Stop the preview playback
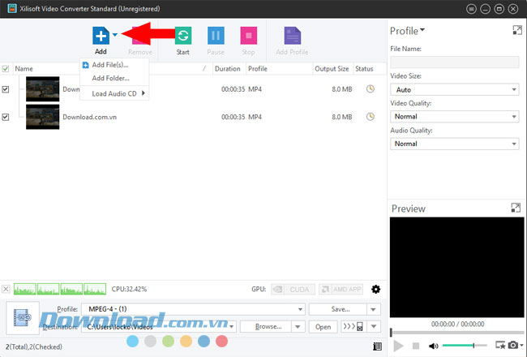The width and height of the screenshot is (527, 357). (416, 346)
